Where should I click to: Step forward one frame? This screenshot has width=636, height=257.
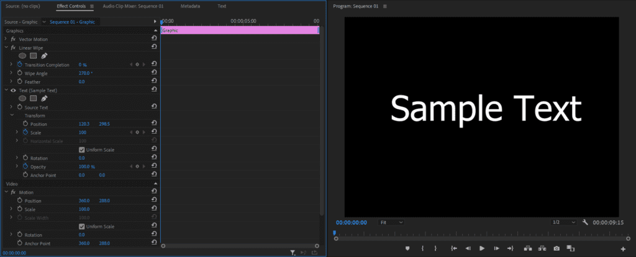pyautogui.click(x=496, y=248)
